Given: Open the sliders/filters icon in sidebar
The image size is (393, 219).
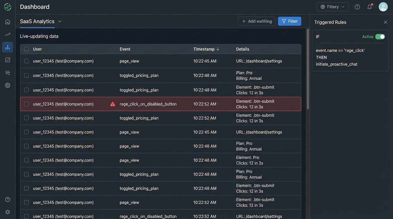Looking at the screenshot, I should coord(8,72).
